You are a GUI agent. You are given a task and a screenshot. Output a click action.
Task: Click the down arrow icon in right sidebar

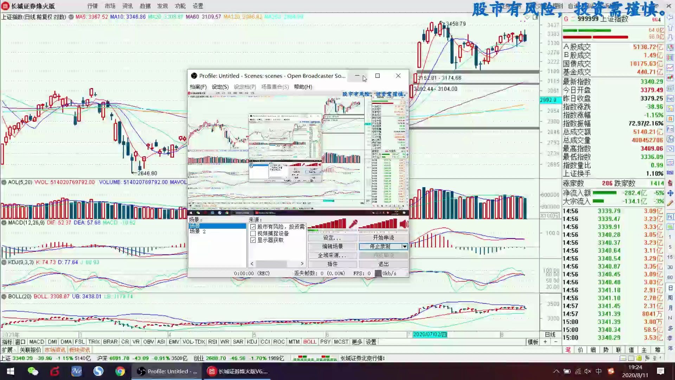click(x=670, y=37)
